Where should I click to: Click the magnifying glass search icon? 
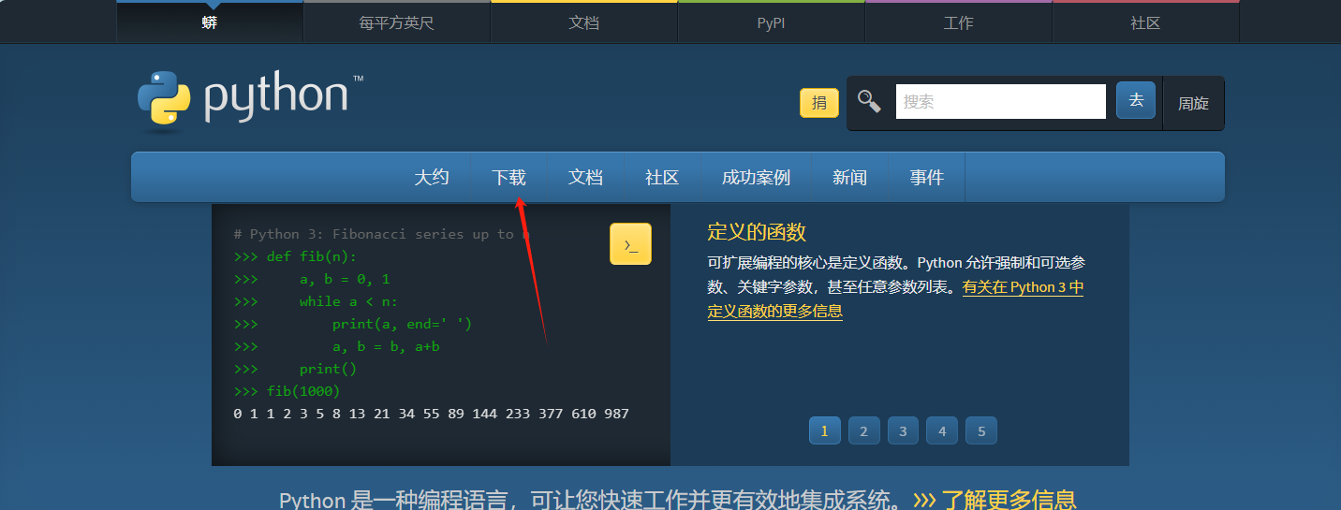pos(870,101)
